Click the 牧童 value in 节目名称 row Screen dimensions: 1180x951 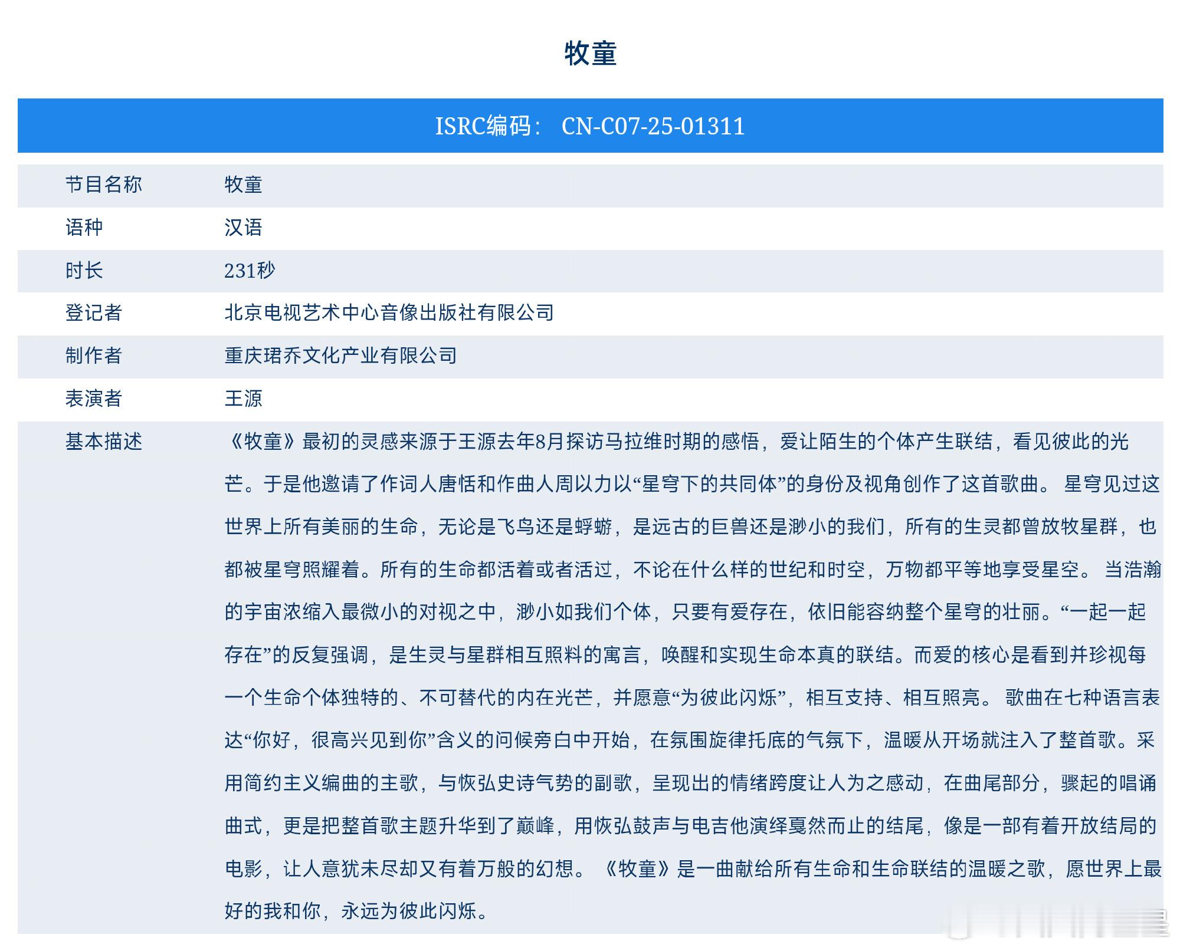tap(243, 185)
